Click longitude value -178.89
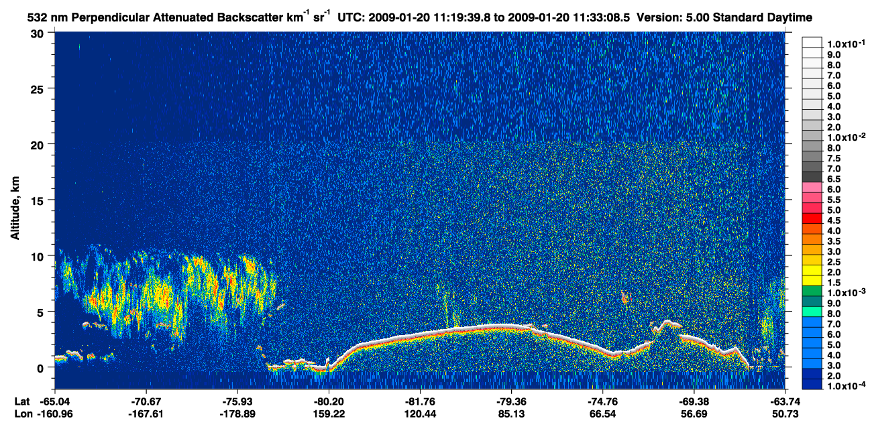The height and width of the screenshot is (447, 872). point(237,413)
